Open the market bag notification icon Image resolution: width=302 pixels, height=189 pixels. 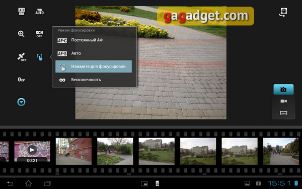point(258,183)
